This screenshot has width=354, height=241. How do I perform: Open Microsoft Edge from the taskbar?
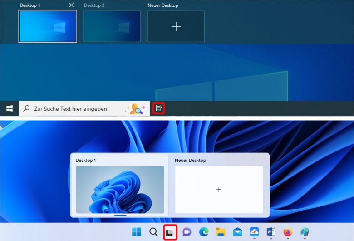204,232
